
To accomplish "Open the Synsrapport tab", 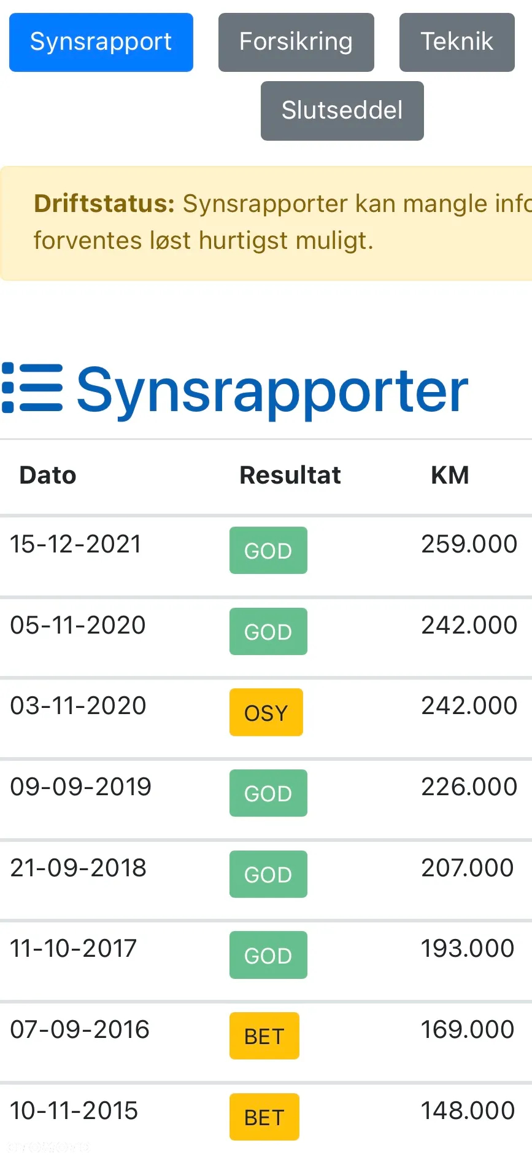I will [x=101, y=42].
